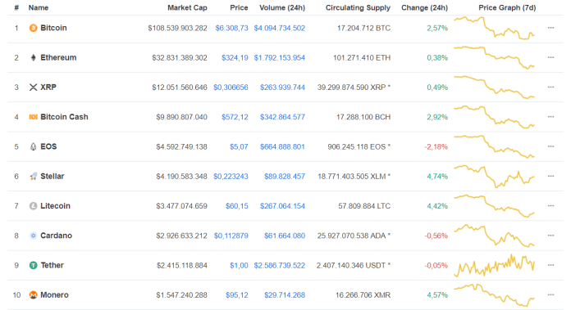The height and width of the screenshot is (310, 571).
Task: Open the Ethereum name link
Action: 58,58
